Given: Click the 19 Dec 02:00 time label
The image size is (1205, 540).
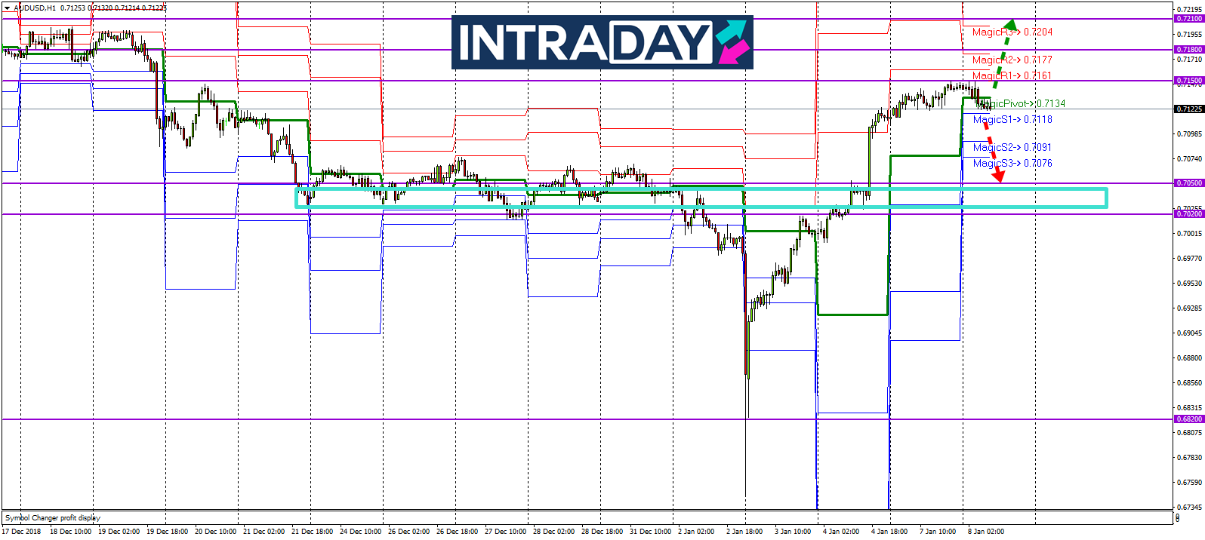Looking at the screenshot, I should 119,532.
